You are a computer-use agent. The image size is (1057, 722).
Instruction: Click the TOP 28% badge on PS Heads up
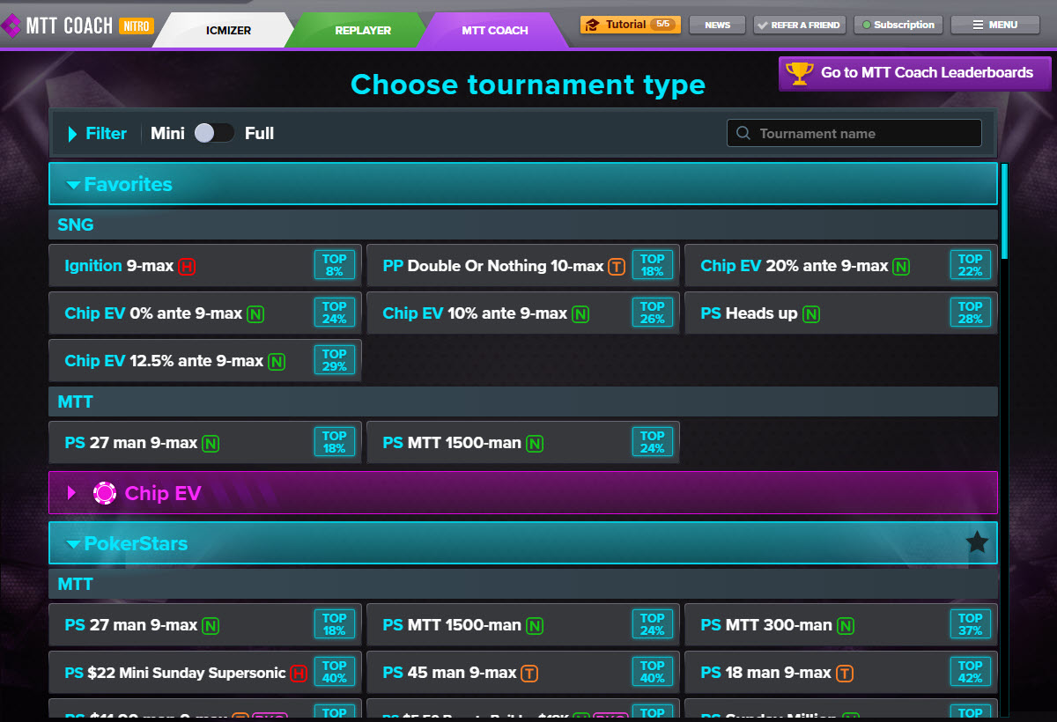(x=971, y=313)
